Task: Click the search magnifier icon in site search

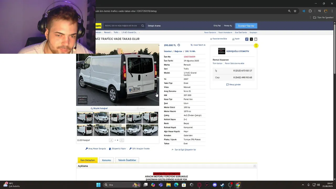Action: click(143, 26)
